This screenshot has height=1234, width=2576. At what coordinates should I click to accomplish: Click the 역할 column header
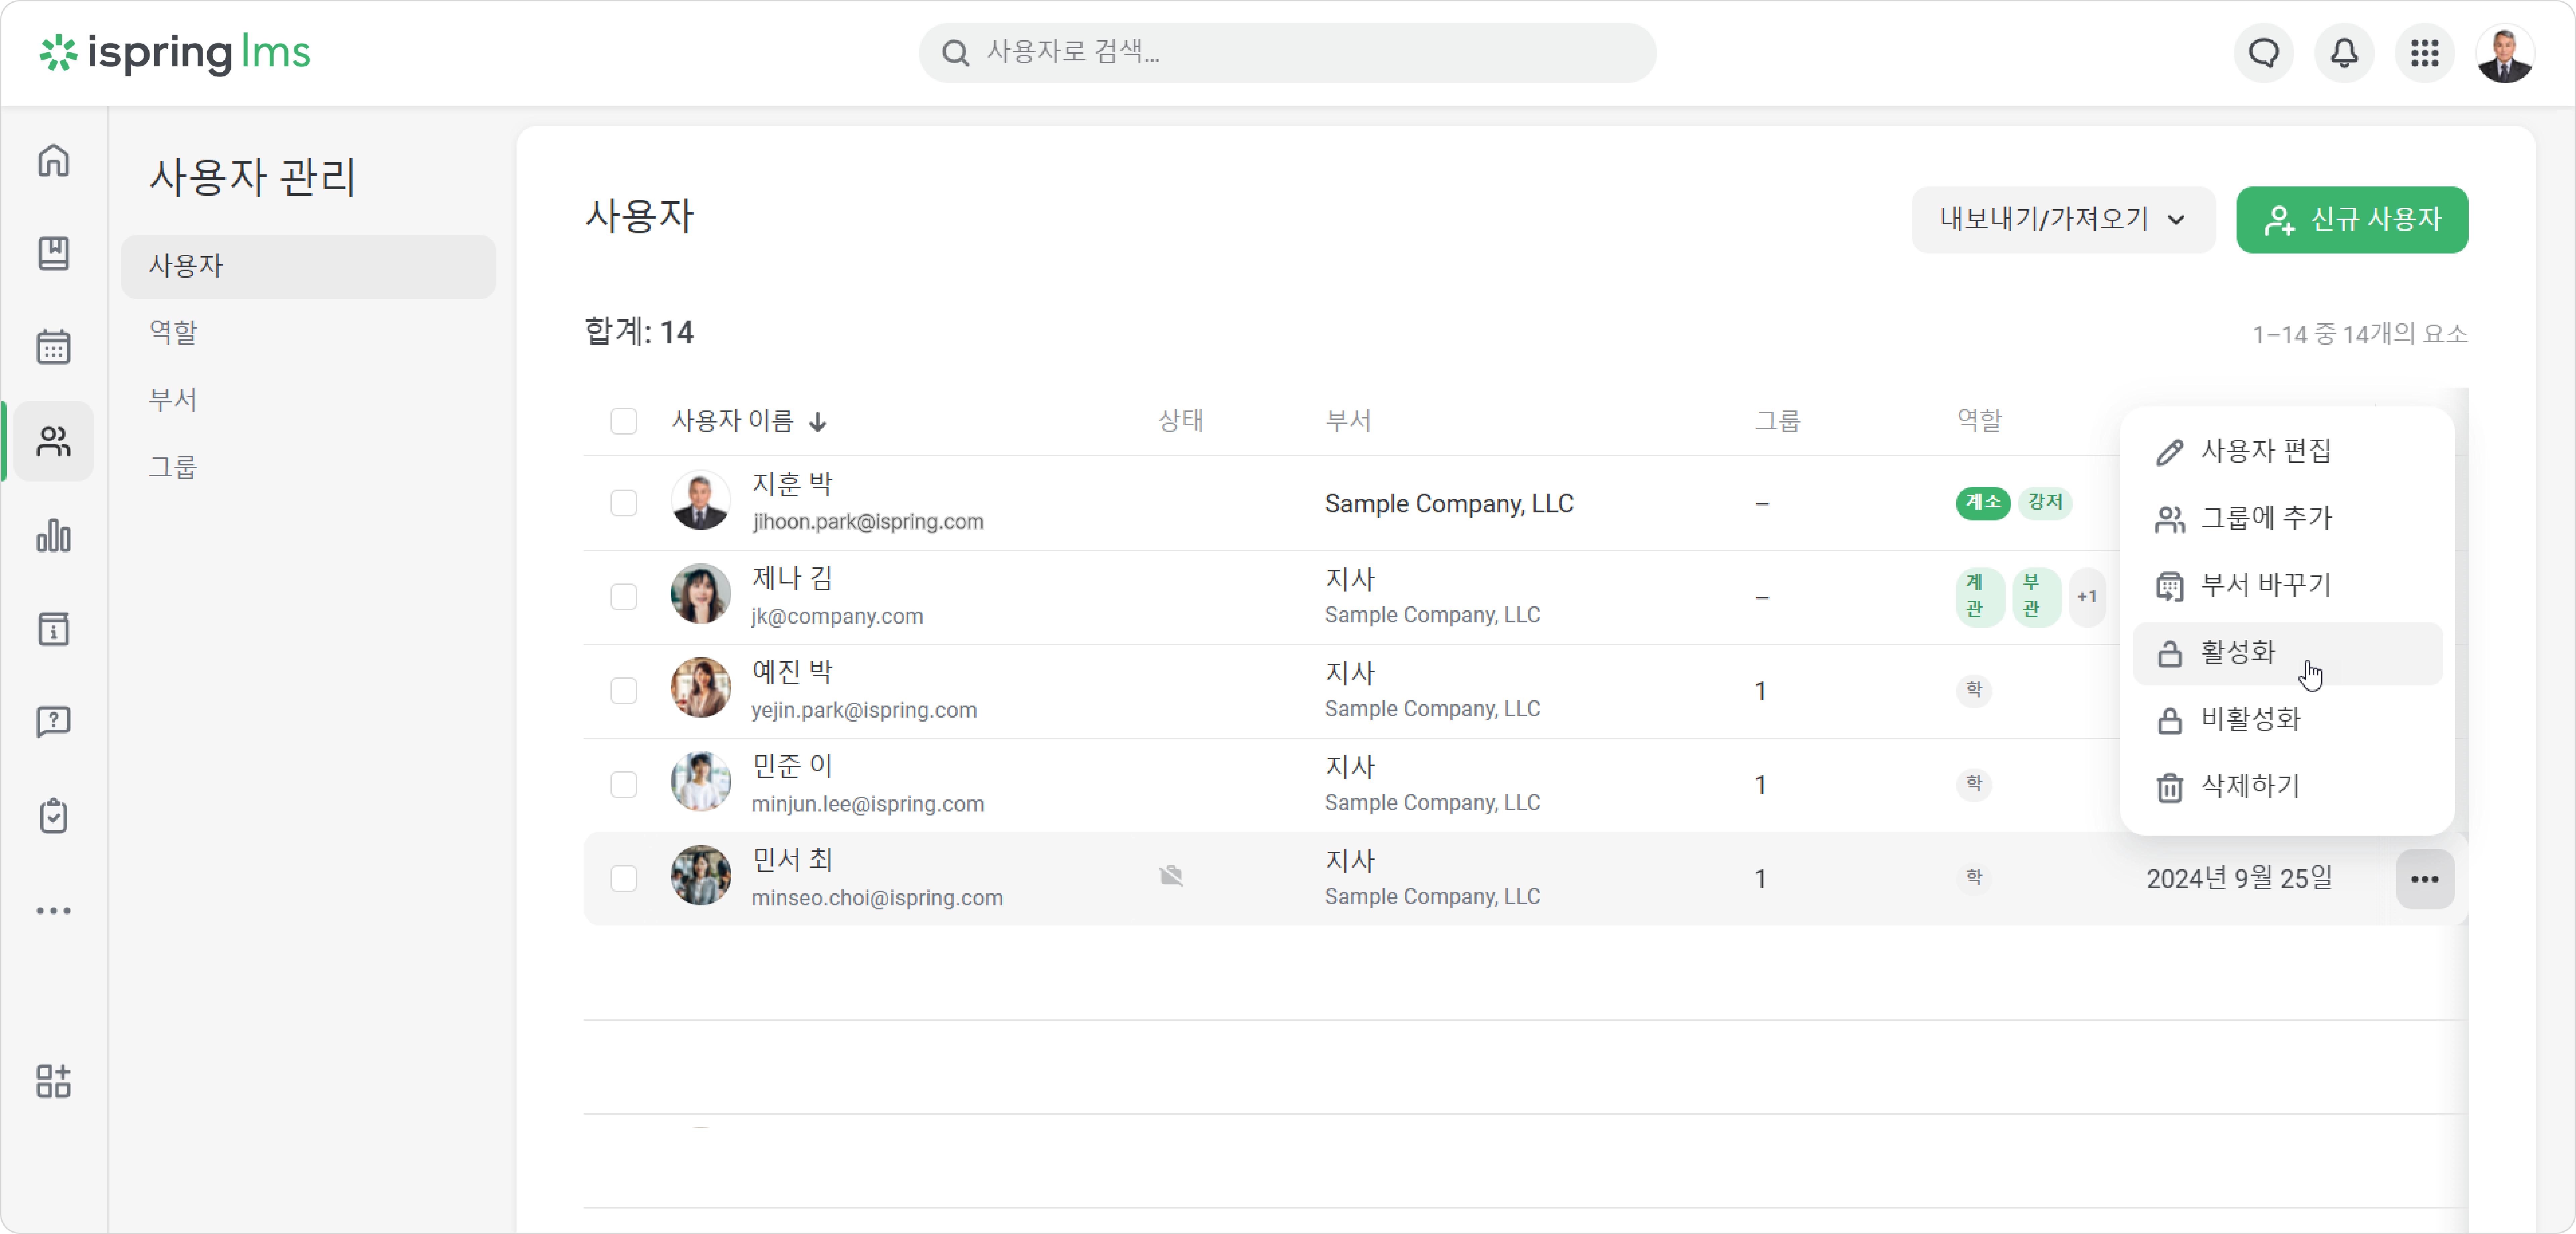pyautogui.click(x=1979, y=421)
